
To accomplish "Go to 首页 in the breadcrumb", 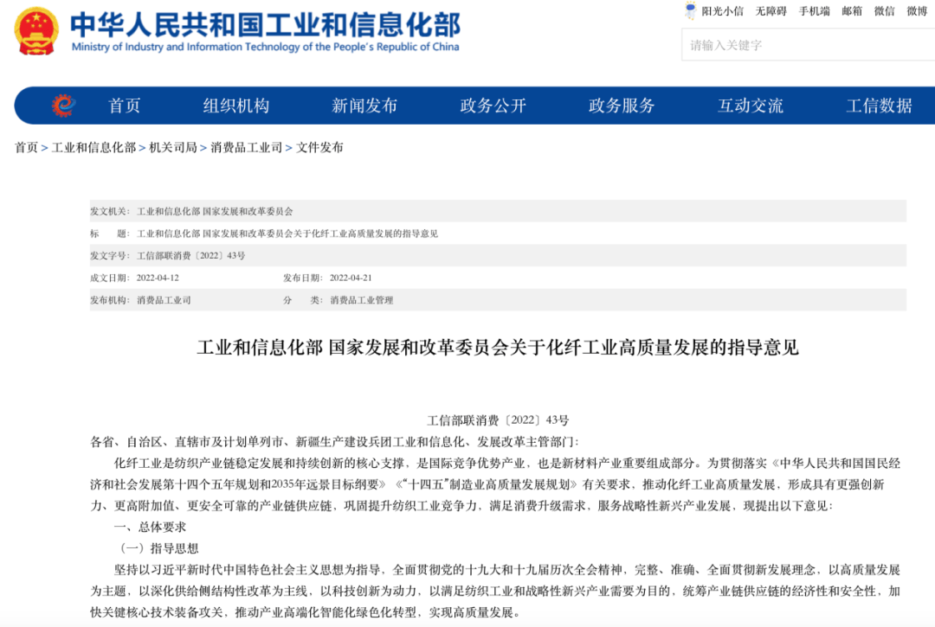I will pos(26,147).
